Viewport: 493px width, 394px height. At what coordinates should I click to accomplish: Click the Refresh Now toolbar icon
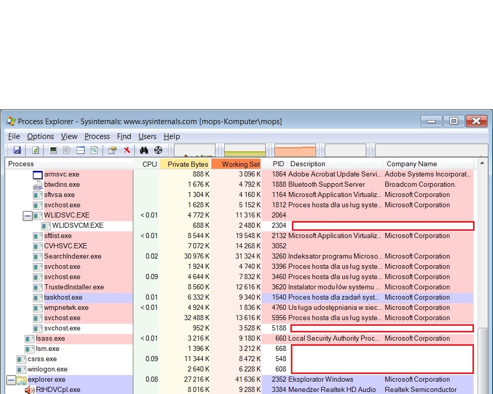point(36,150)
